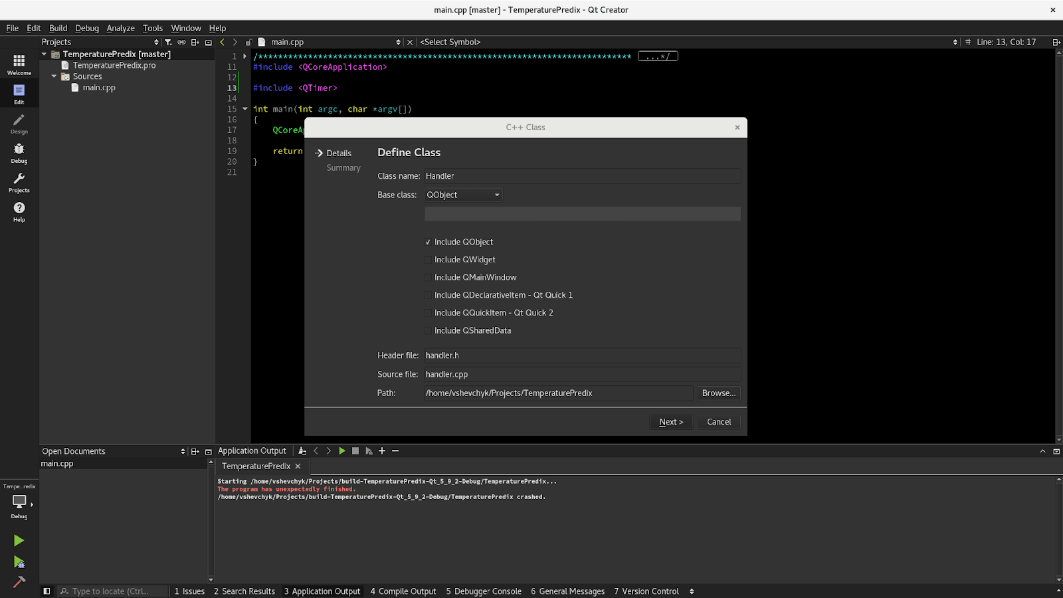Click the Next button in the wizard
The height and width of the screenshot is (598, 1063).
coord(671,422)
